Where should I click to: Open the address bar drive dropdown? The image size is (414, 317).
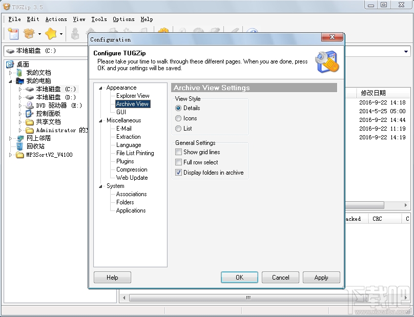(406, 52)
